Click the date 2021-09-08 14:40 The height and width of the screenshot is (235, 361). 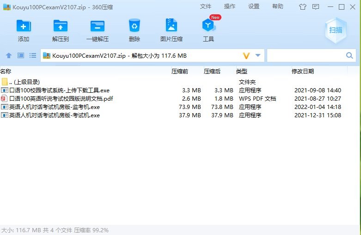318,90
